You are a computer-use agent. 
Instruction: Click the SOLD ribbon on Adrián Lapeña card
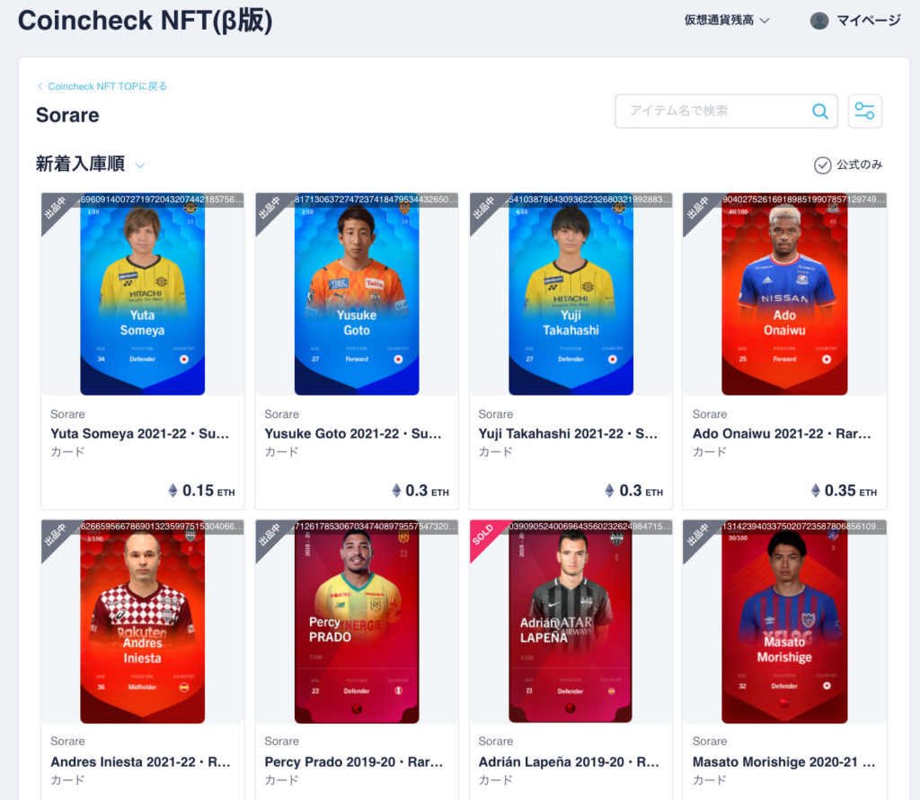point(485,536)
